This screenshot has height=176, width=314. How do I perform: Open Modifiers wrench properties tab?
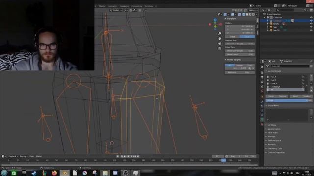pos(262,101)
